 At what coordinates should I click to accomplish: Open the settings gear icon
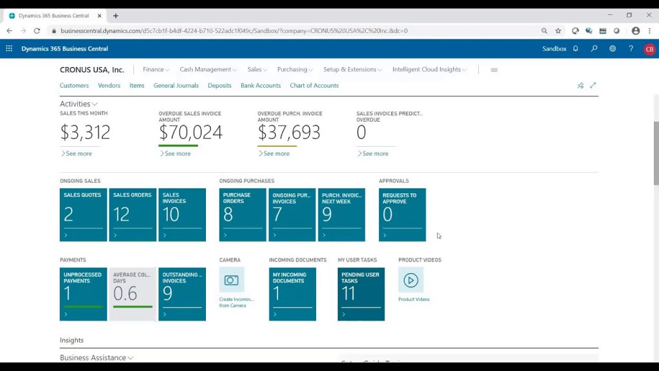(x=613, y=49)
